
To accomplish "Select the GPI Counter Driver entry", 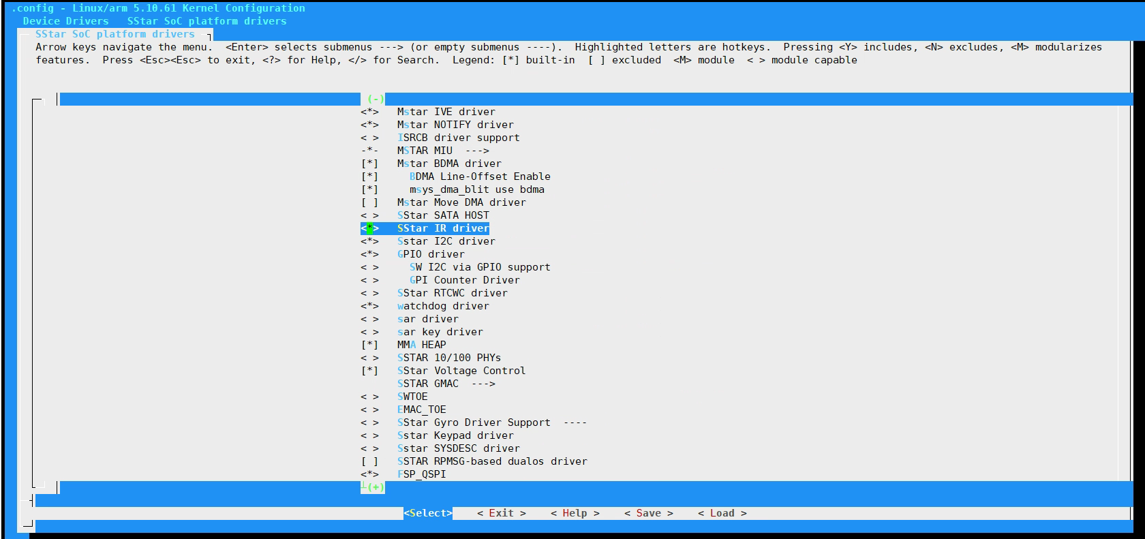I will 465,280.
